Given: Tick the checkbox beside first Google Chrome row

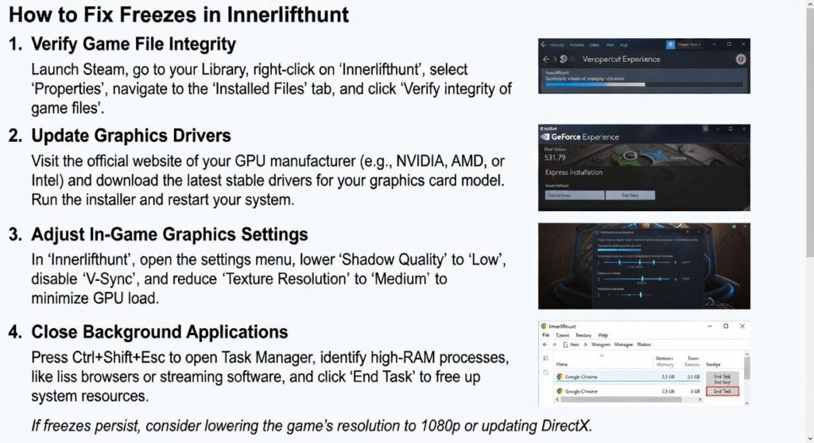Looking at the screenshot, I should coord(545,372).
